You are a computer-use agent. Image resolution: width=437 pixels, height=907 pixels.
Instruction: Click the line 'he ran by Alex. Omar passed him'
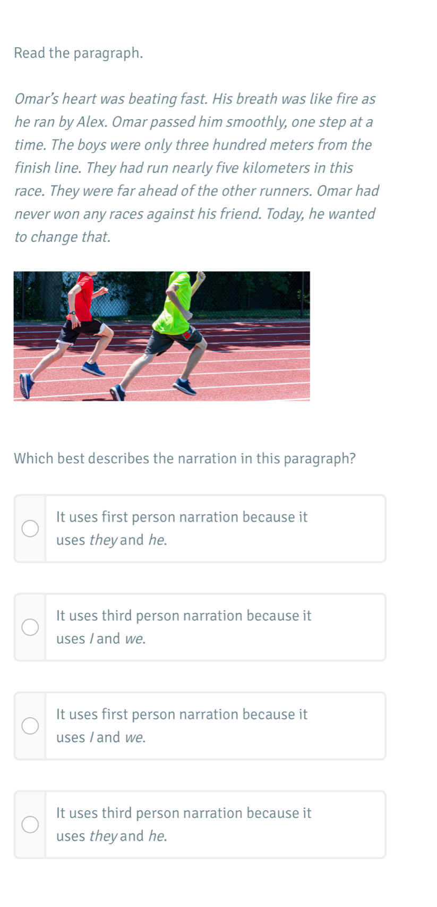coord(194,122)
